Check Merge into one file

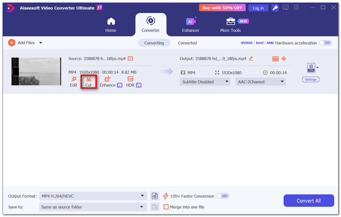(x=166, y=207)
